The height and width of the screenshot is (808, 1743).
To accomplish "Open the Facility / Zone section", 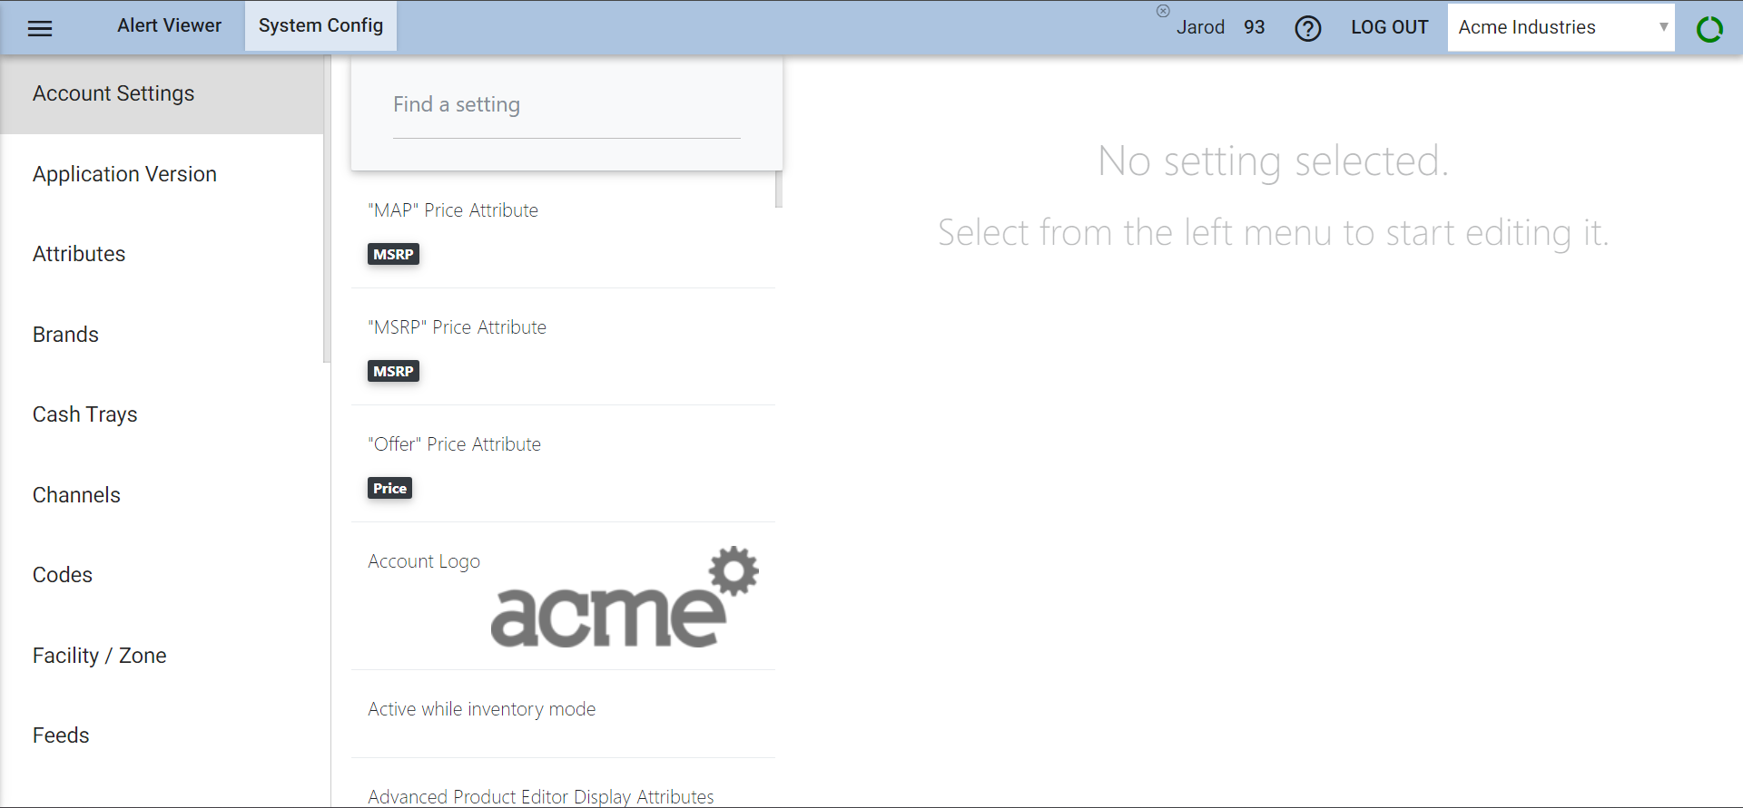I will (x=99, y=656).
